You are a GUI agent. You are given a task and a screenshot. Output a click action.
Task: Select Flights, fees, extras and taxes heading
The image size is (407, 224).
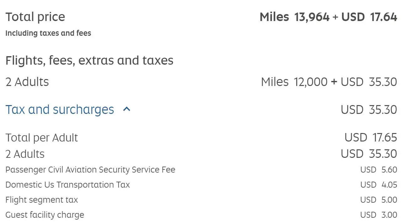(x=89, y=61)
